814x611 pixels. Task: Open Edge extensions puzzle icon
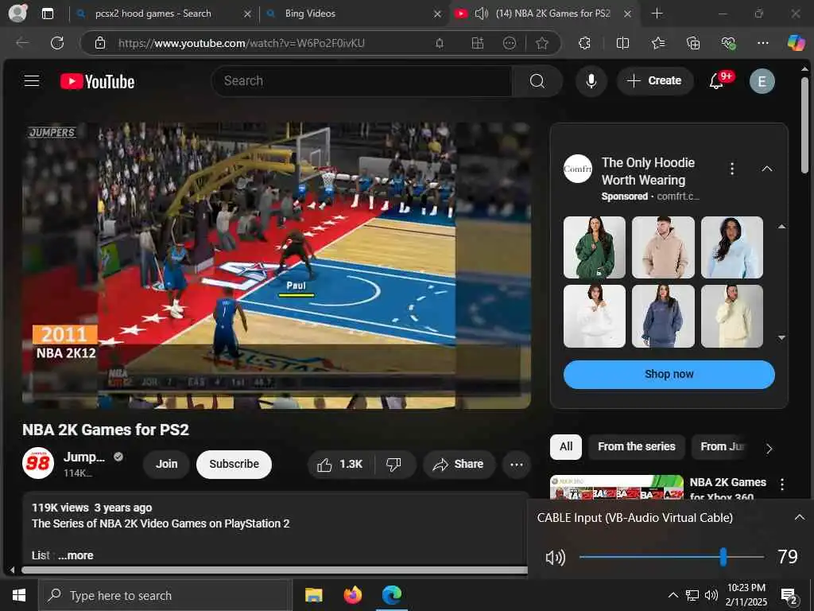(584, 43)
